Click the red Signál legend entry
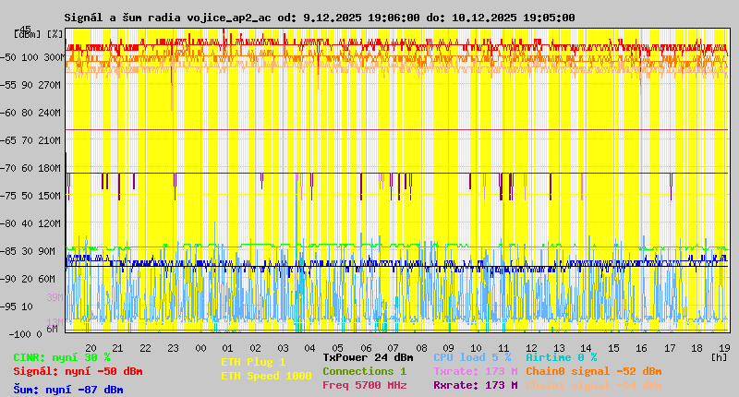The image size is (739, 397). (x=78, y=371)
